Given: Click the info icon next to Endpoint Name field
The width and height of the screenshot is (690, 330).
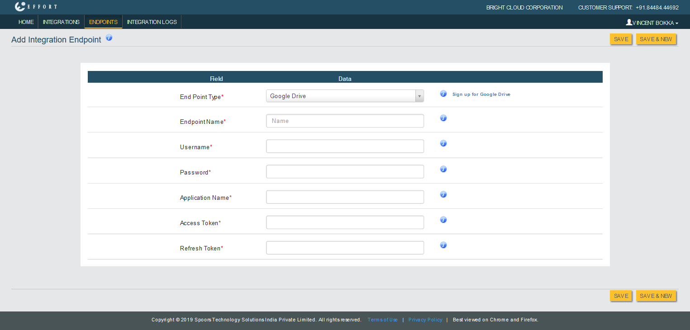Looking at the screenshot, I should 443,118.
